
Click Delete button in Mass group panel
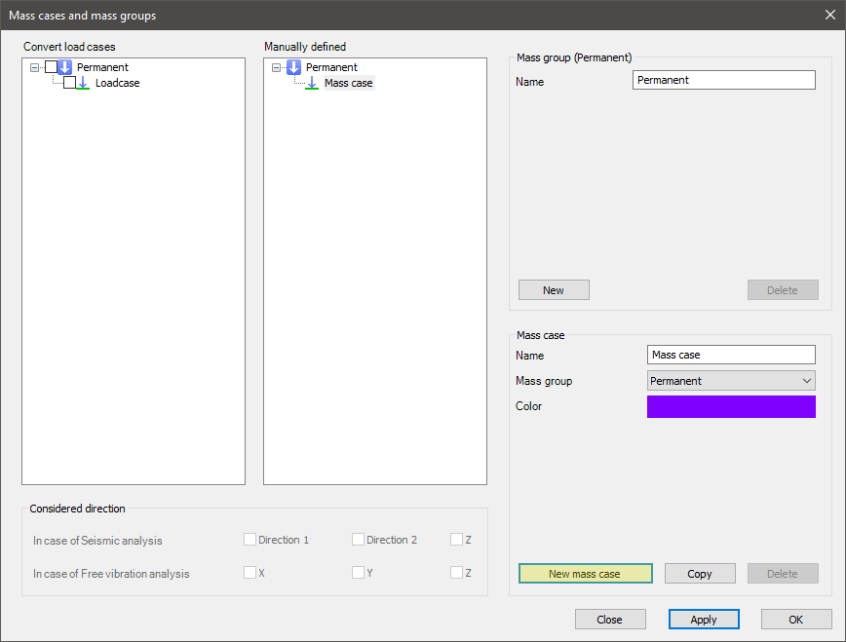coord(783,290)
